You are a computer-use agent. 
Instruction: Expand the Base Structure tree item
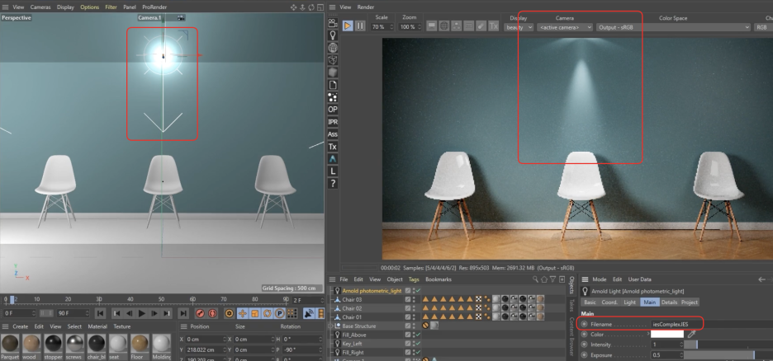[x=332, y=326]
